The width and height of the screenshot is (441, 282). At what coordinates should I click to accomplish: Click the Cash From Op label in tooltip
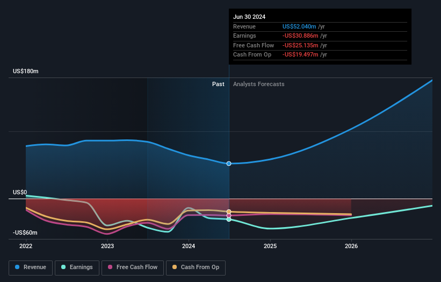point(252,55)
